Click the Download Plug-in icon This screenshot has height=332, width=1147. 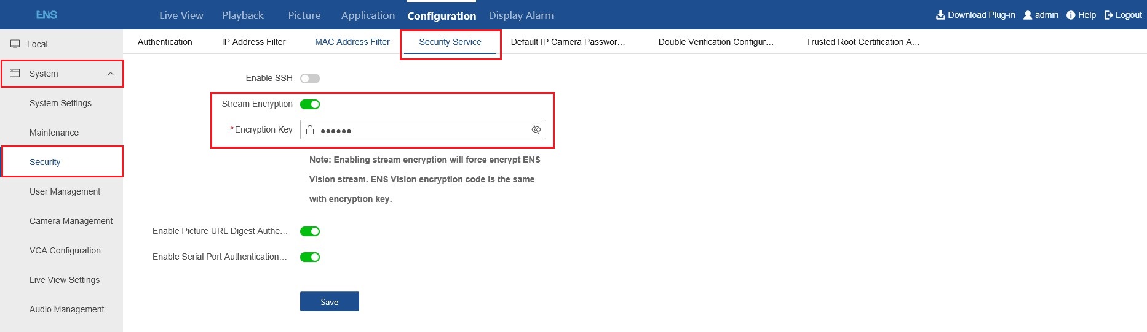pyautogui.click(x=940, y=15)
